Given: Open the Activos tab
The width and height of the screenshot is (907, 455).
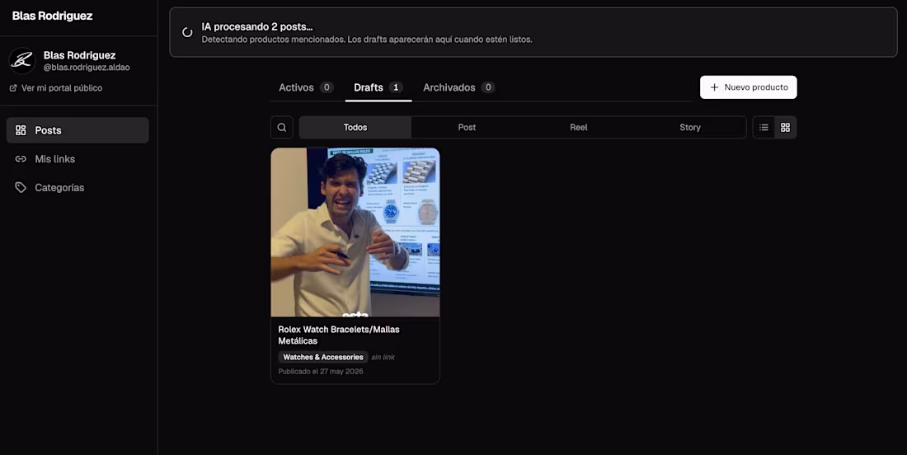Looking at the screenshot, I should (x=305, y=87).
